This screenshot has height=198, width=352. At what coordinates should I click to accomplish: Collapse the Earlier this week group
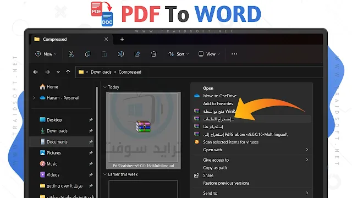(105, 174)
